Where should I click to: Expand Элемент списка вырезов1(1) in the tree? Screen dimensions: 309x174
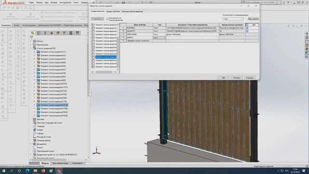click(x=34, y=52)
